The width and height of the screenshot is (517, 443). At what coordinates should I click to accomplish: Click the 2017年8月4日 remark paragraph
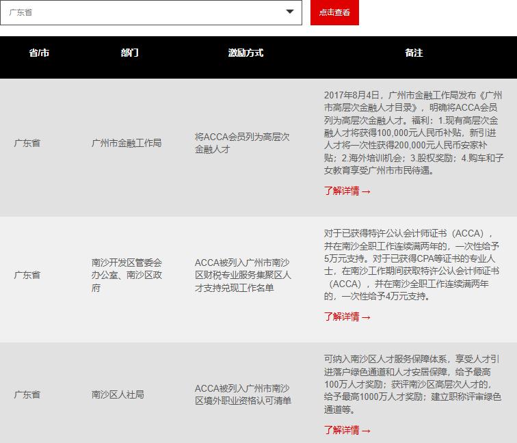pos(414,133)
